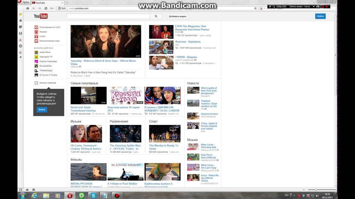Screen dimensions: 355x199
Task: Play featured Rebecca Black Saturday video thumbnail
Action: pyautogui.click(x=106, y=41)
